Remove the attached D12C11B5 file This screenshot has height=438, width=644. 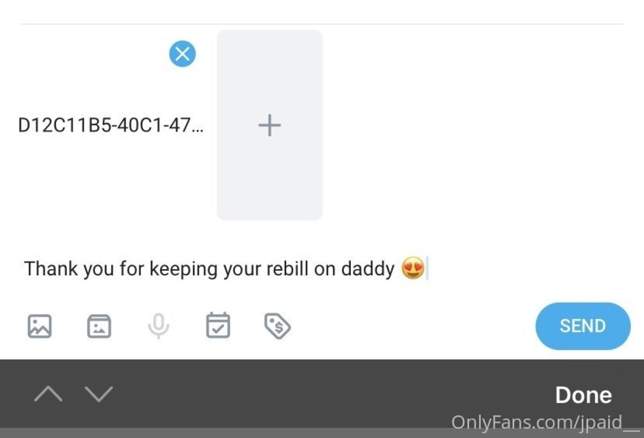(182, 54)
